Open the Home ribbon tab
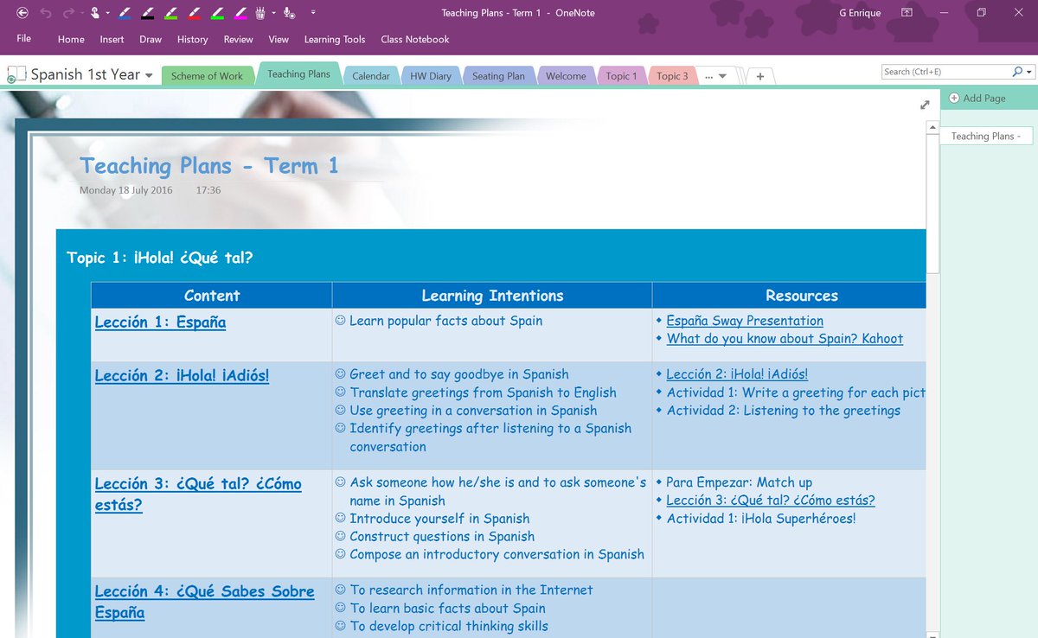 click(x=71, y=39)
